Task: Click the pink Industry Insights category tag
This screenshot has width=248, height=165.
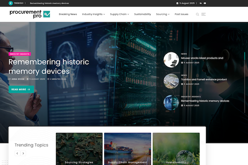Action: coord(19,54)
